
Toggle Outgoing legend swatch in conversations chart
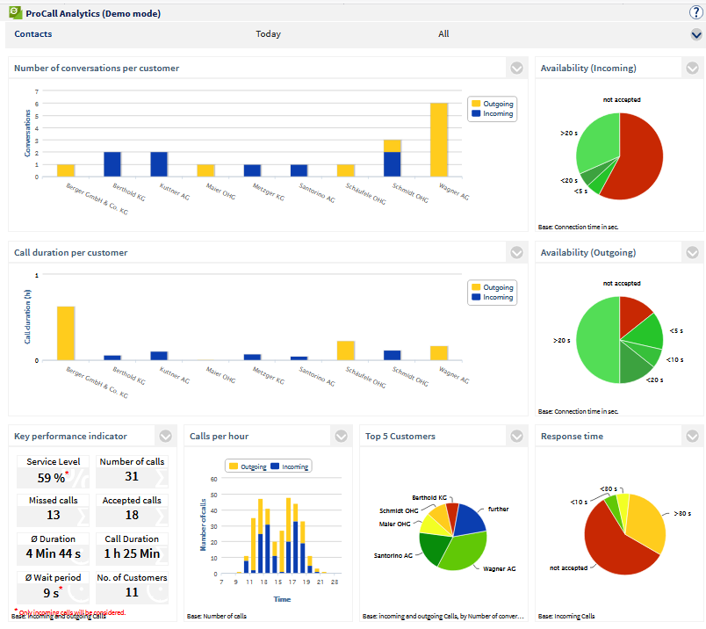click(x=476, y=104)
